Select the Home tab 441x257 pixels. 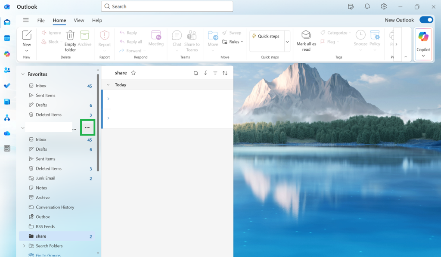tap(59, 20)
